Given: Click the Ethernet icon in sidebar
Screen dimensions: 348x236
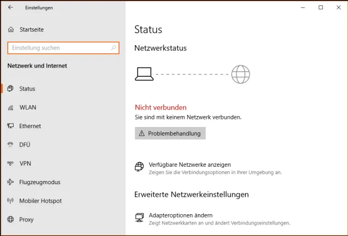Looking at the screenshot, I should (10, 126).
